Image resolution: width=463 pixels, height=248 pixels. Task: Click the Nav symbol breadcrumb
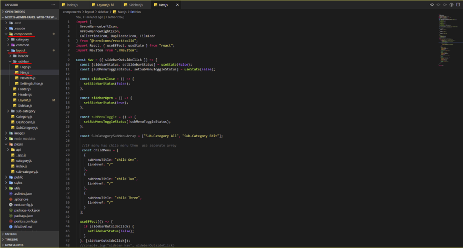136,12
